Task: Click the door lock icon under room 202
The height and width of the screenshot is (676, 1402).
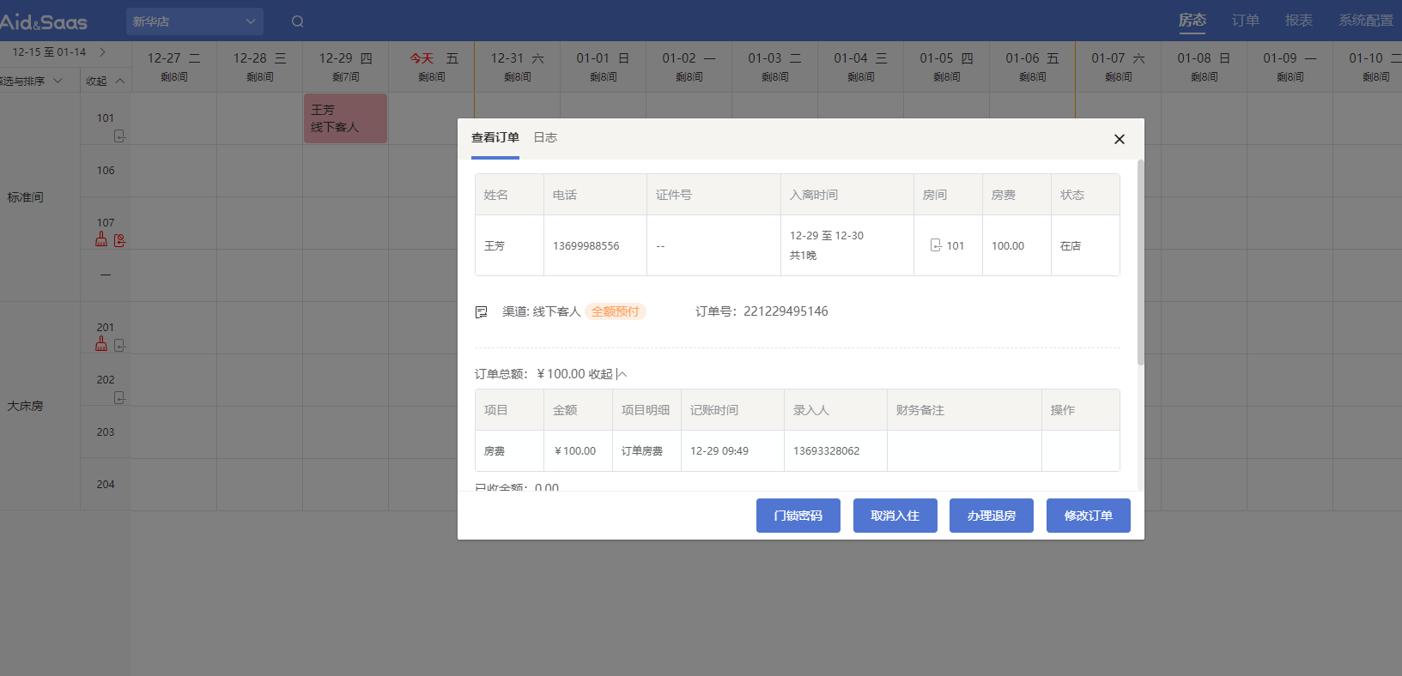Action: click(x=119, y=397)
